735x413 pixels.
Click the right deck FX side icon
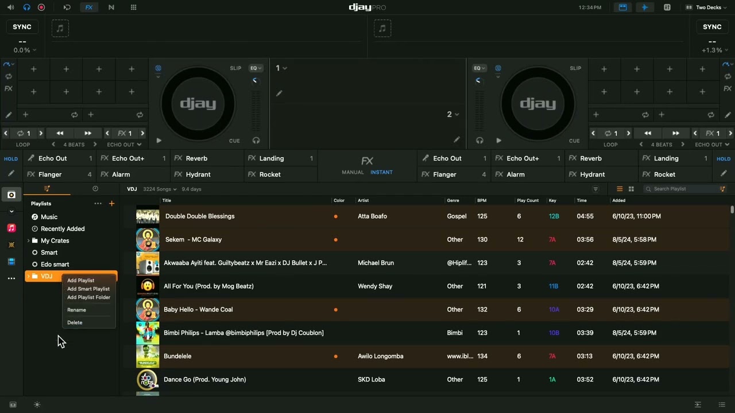(x=728, y=89)
